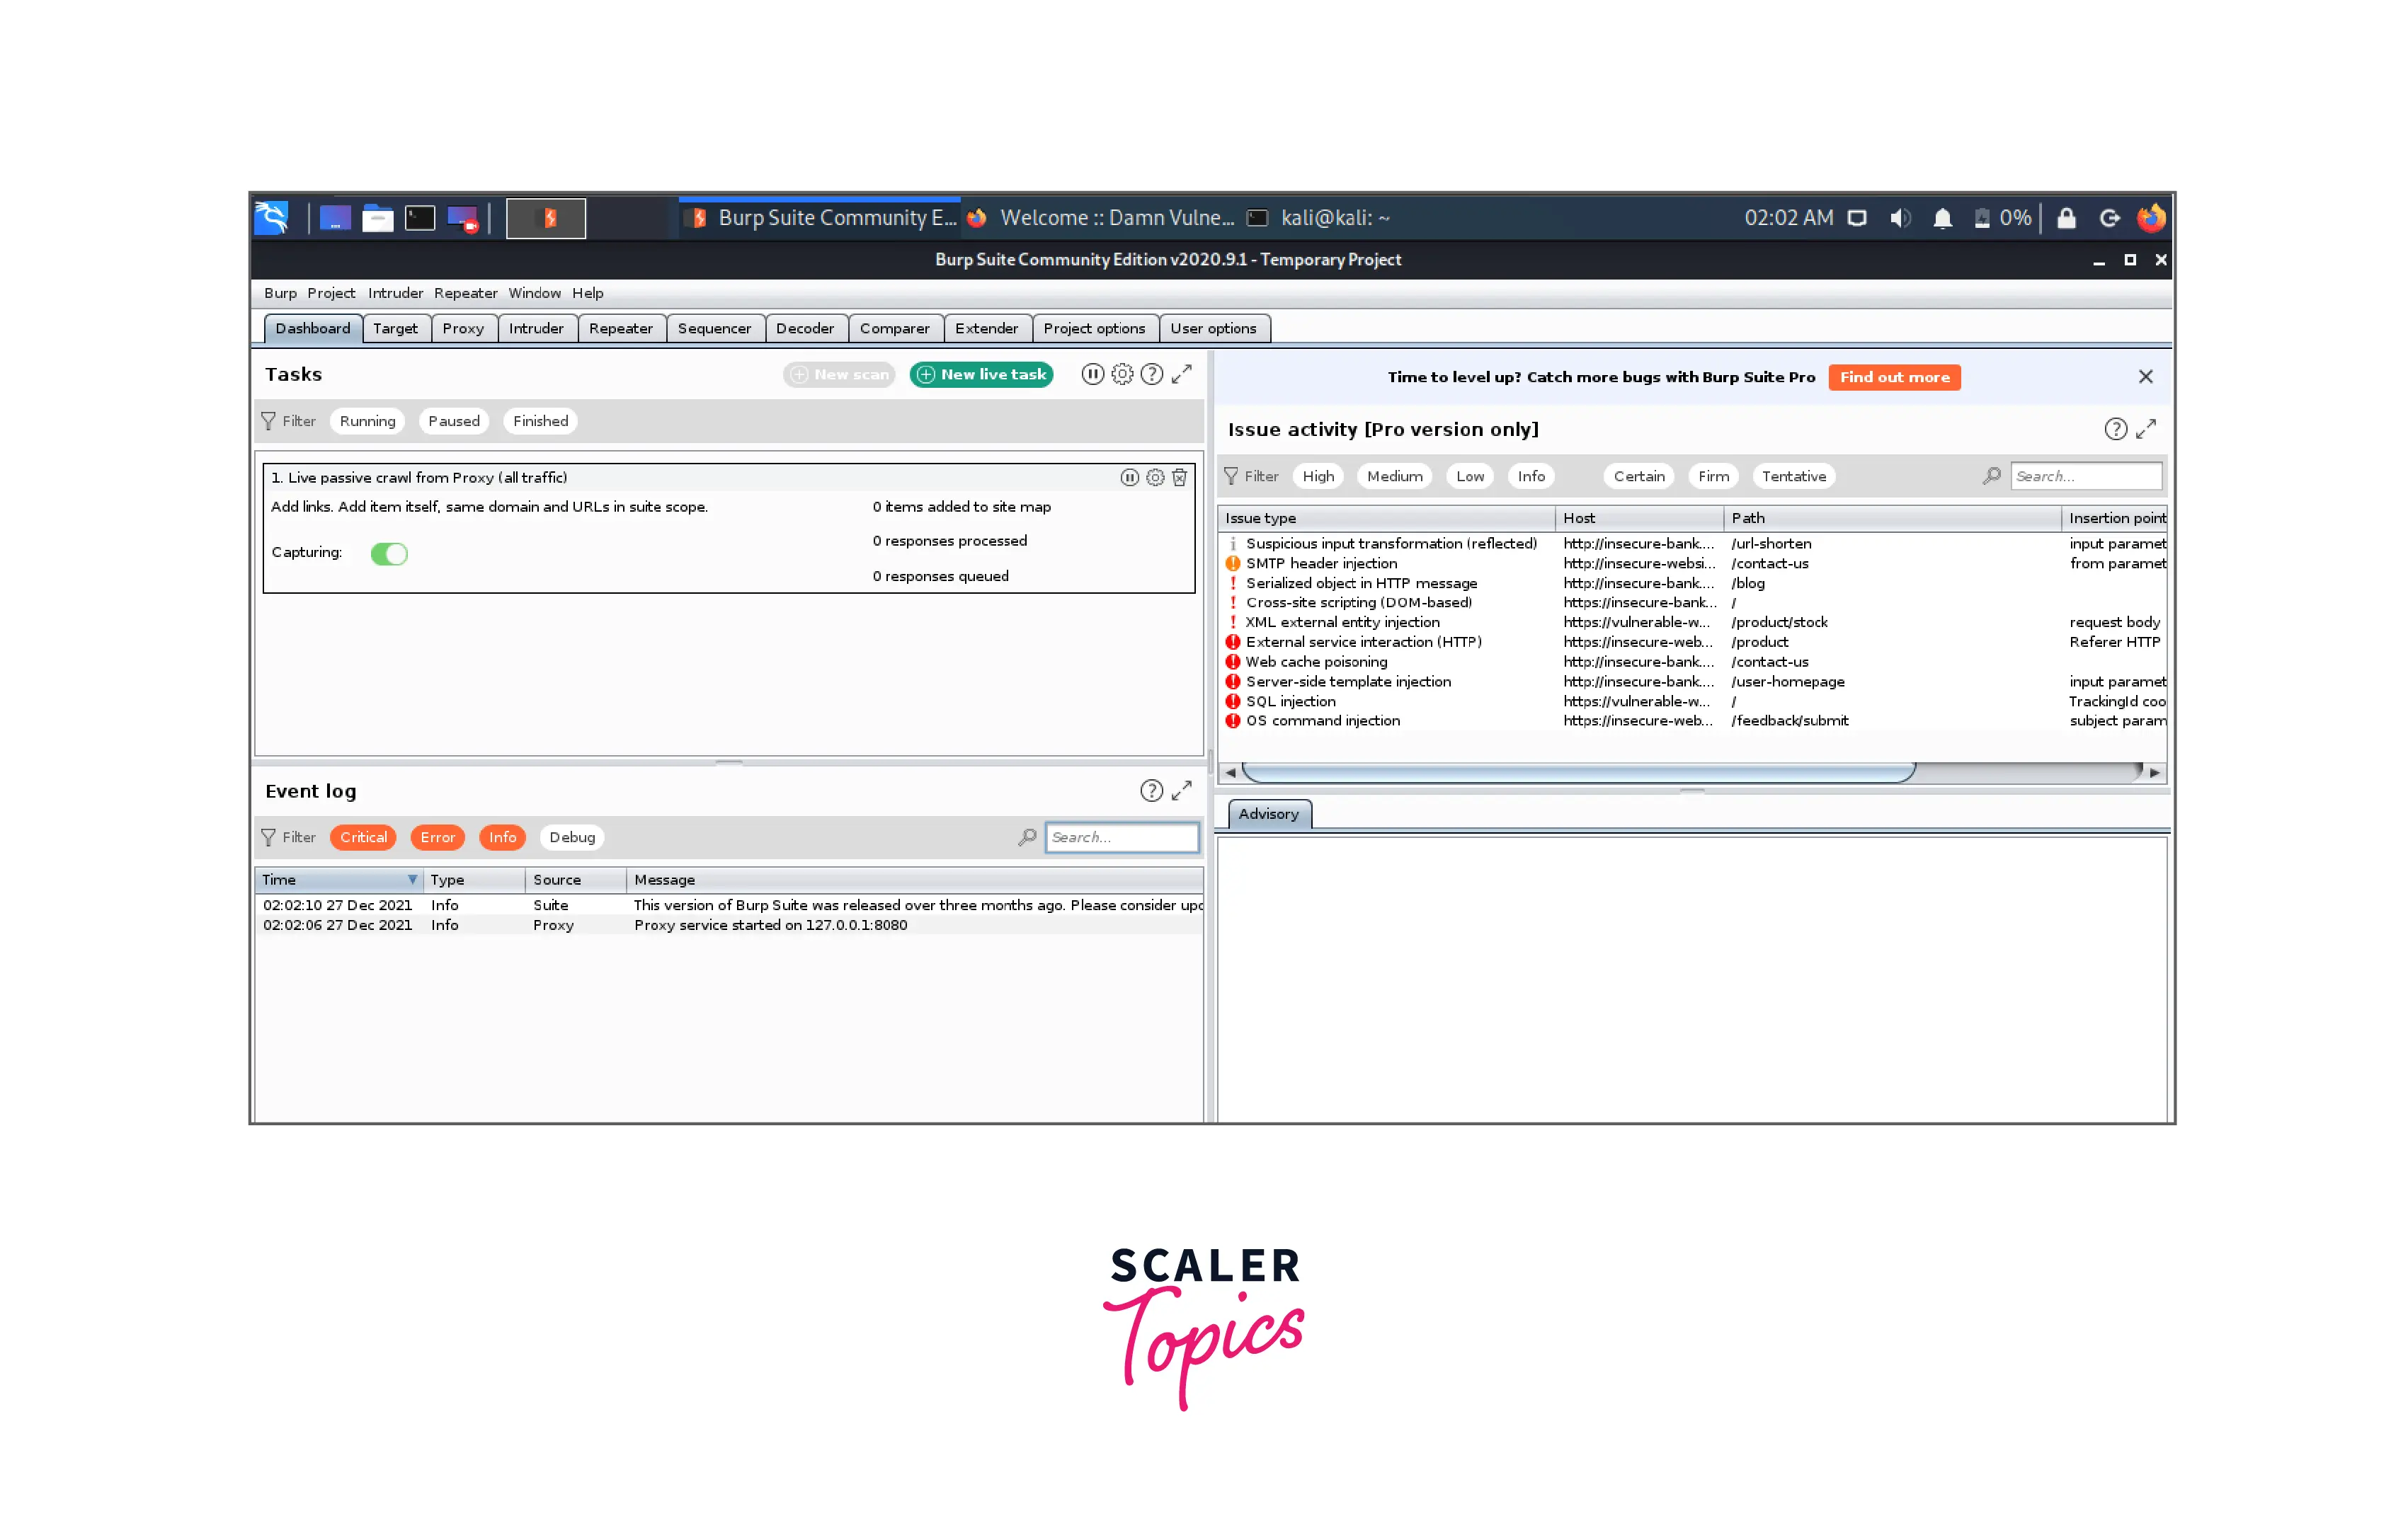The image size is (2408, 1540).
Task: Expand the Tasks panel to full view
Action: pyautogui.click(x=1182, y=374)
